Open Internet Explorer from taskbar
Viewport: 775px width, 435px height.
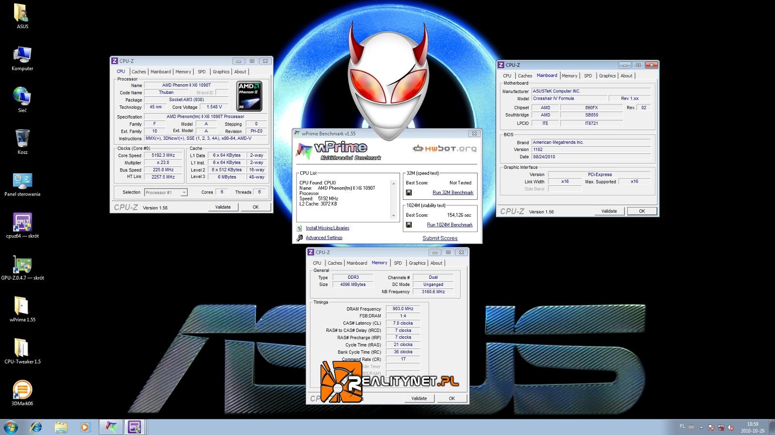click(36, 427)
